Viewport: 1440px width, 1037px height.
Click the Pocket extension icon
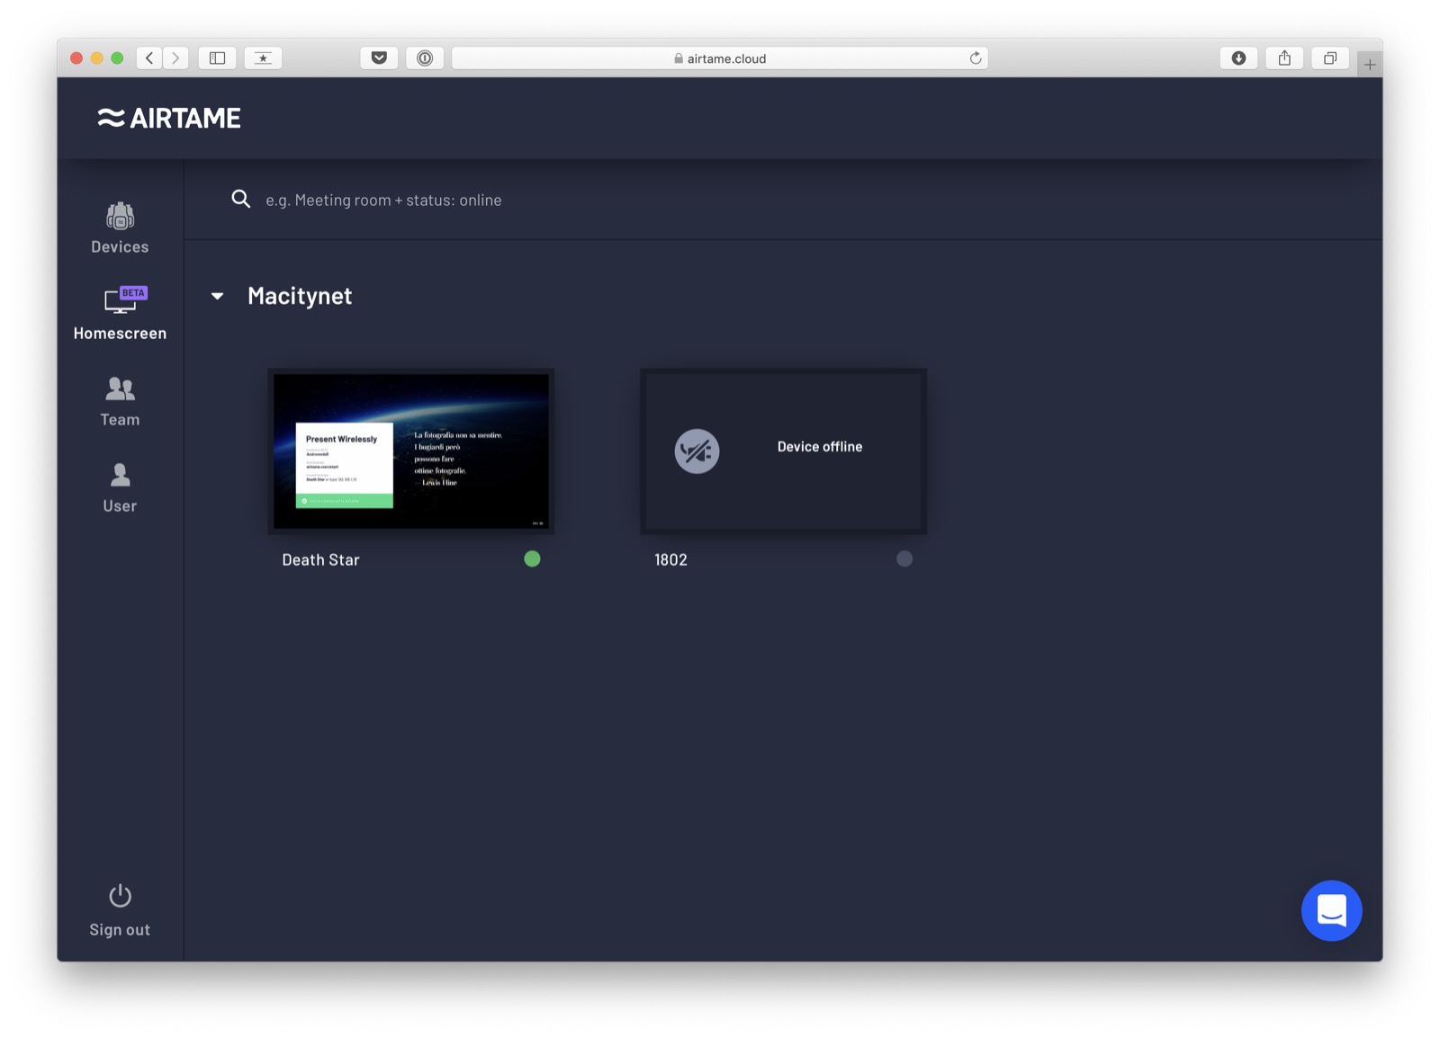coord(379,58)
